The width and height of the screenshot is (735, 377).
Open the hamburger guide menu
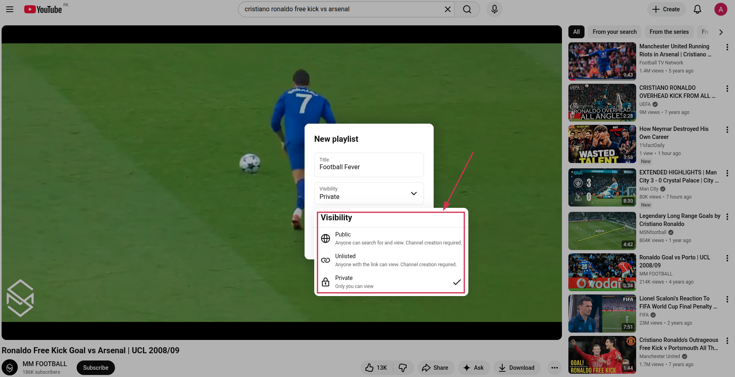pyautogui.click(x=10, y=9)
